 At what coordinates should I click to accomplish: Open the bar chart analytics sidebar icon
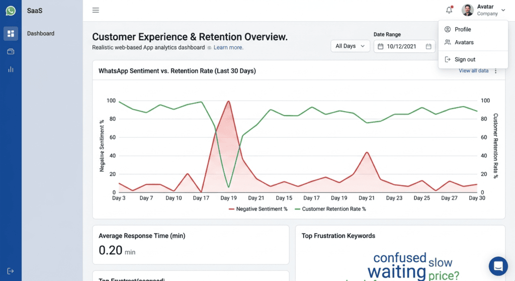(x=11, y=69)
